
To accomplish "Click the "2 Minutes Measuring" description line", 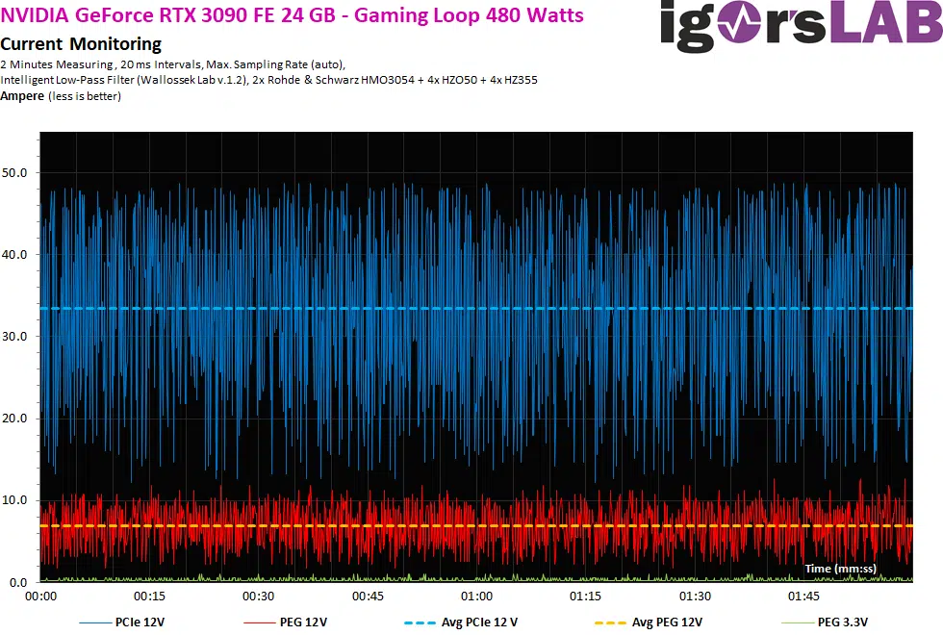I will tap(172, 64).
